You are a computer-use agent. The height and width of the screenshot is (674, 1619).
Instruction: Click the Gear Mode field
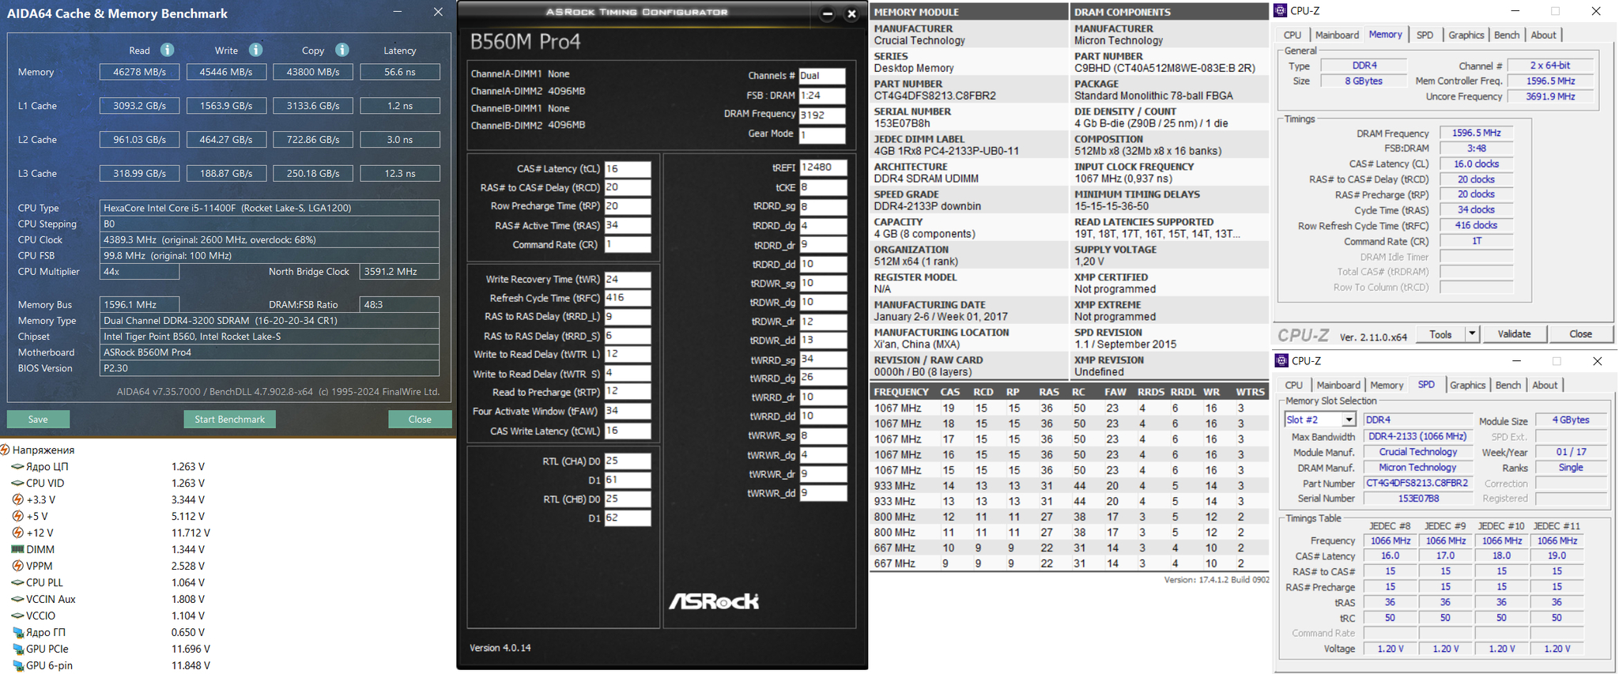pos(822,134)
